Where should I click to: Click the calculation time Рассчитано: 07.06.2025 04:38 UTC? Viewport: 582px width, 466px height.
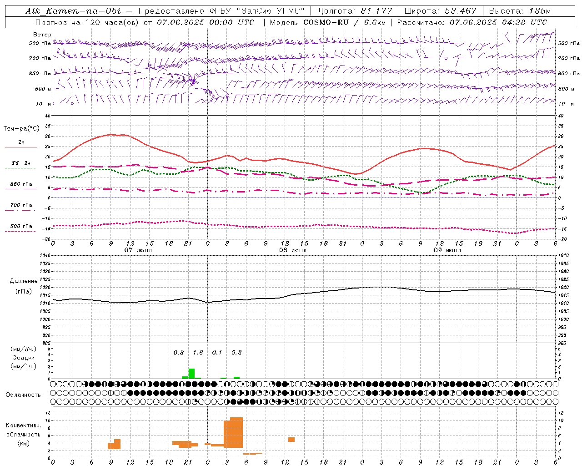(x=472, y=22)
